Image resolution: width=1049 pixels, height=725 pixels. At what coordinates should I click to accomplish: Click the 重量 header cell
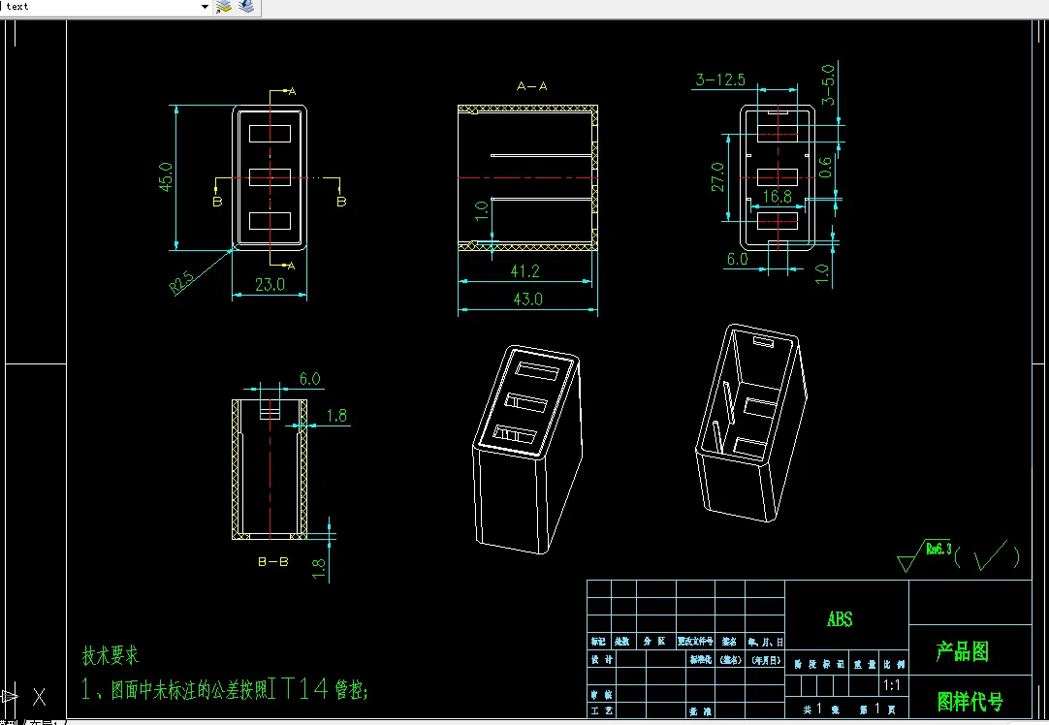tap(865, 664)
